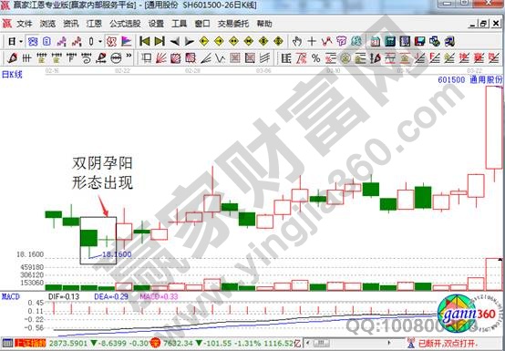Activate the crosshair cursor tool
Viewport: 505px width, 351px height.
312,42
